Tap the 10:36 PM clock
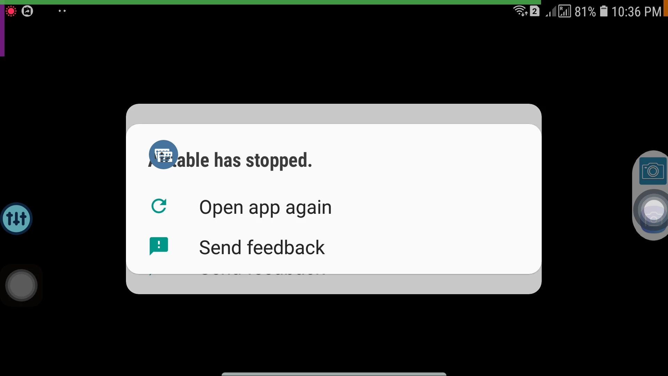The height and width of the screenshot is (376, 668). pos(636,12)
